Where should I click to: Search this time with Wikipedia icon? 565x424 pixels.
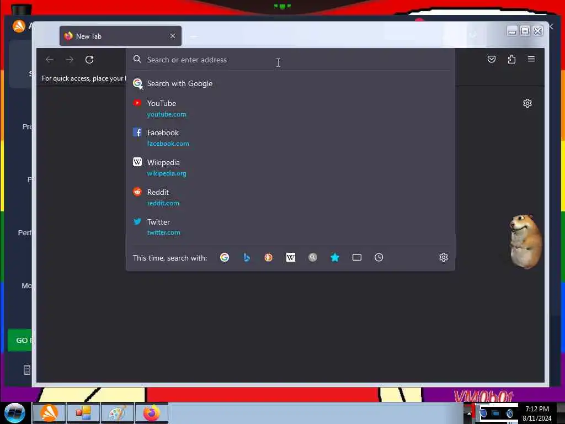coord(290,257)
